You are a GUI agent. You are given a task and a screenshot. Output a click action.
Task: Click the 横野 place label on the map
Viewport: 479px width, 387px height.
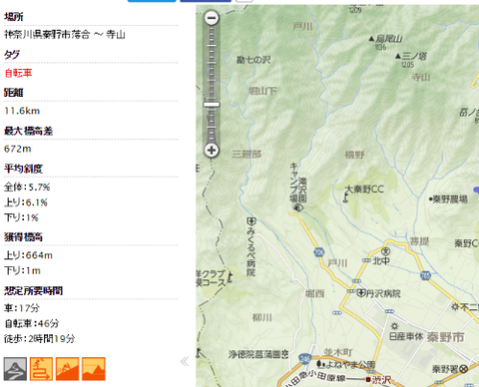pos(355,155)
